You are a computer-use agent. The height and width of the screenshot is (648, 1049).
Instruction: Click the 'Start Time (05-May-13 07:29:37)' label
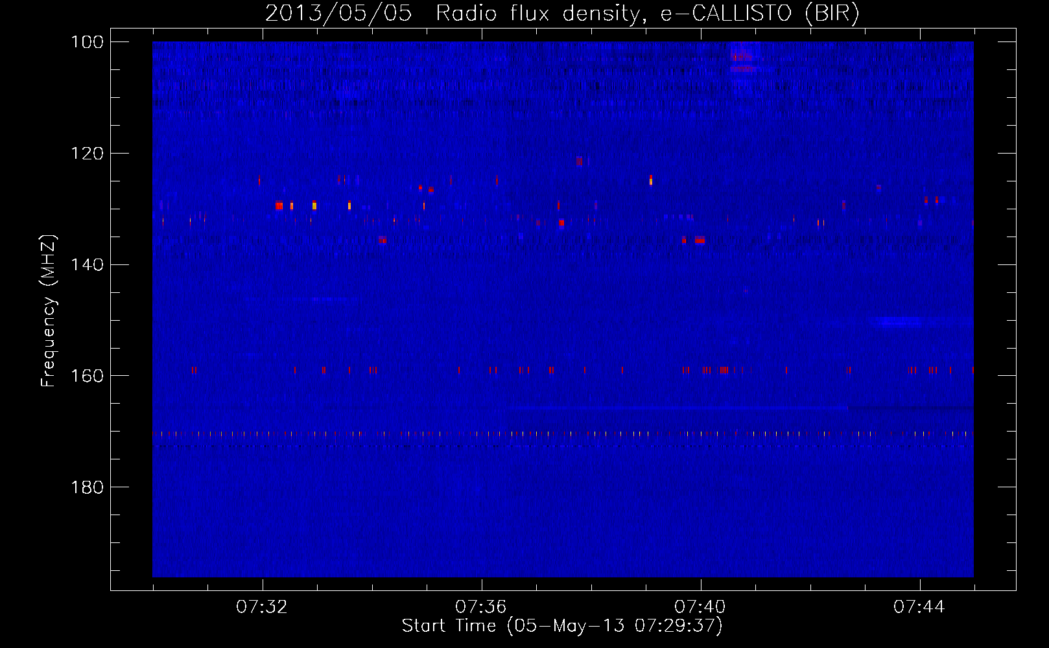[562, 626]
